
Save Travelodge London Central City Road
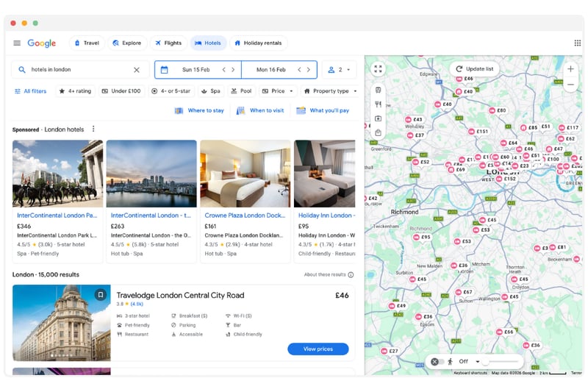(x=101, y=295)
